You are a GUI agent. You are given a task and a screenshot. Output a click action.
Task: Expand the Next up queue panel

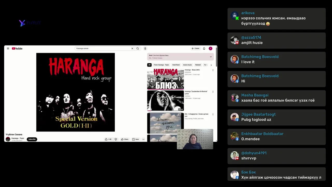(211, 57)
